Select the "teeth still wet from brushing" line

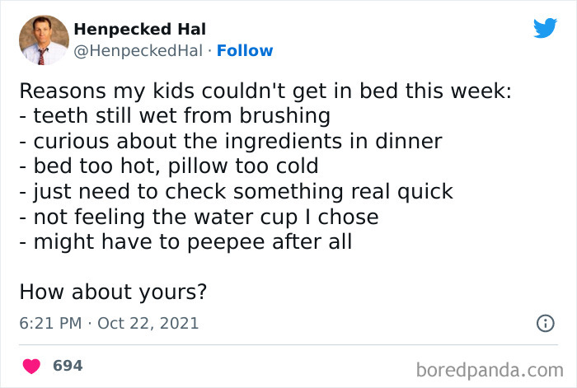174,116
